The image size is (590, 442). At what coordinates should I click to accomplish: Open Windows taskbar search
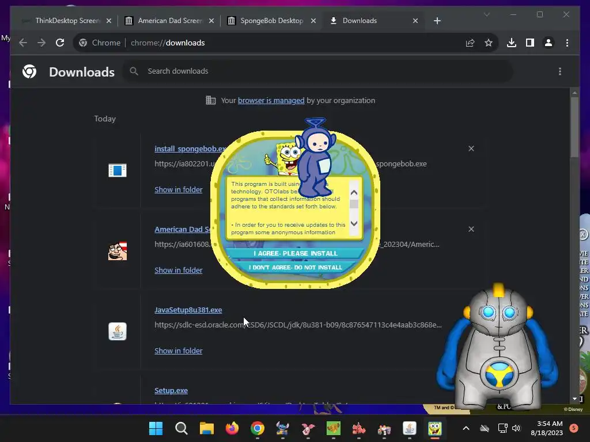181,428
